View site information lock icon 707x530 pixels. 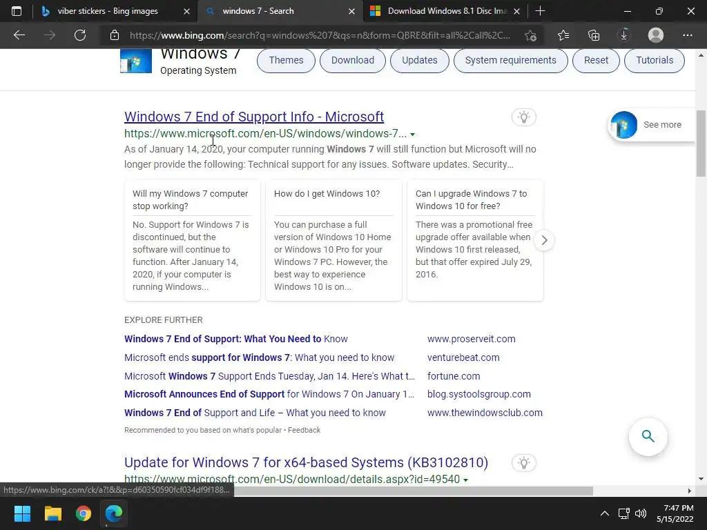tap(115, 35)
